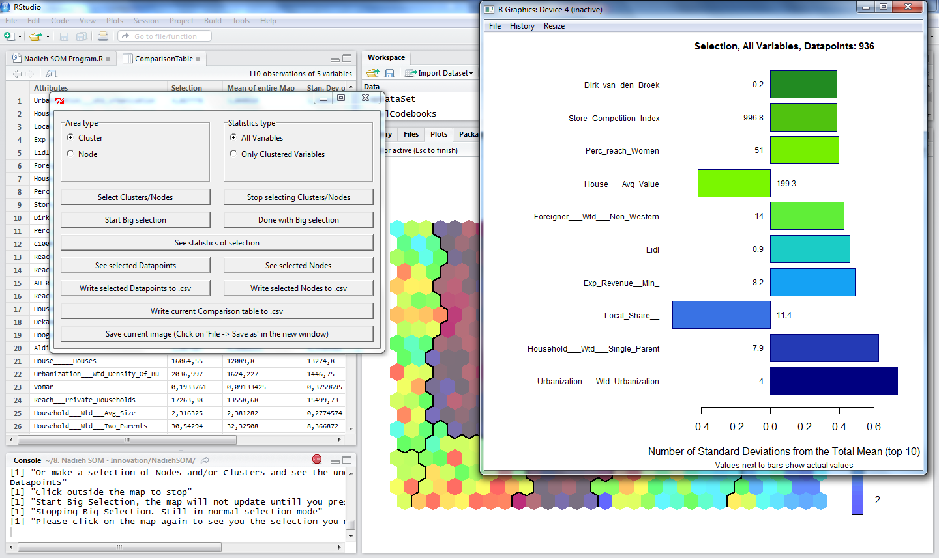
Task: Select the Node area type radio button
Action: point(70,154)
